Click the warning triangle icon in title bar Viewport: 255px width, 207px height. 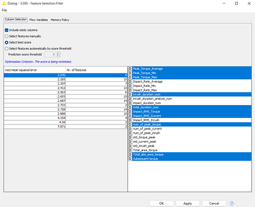pyautogui.click(x=4, y=3)
